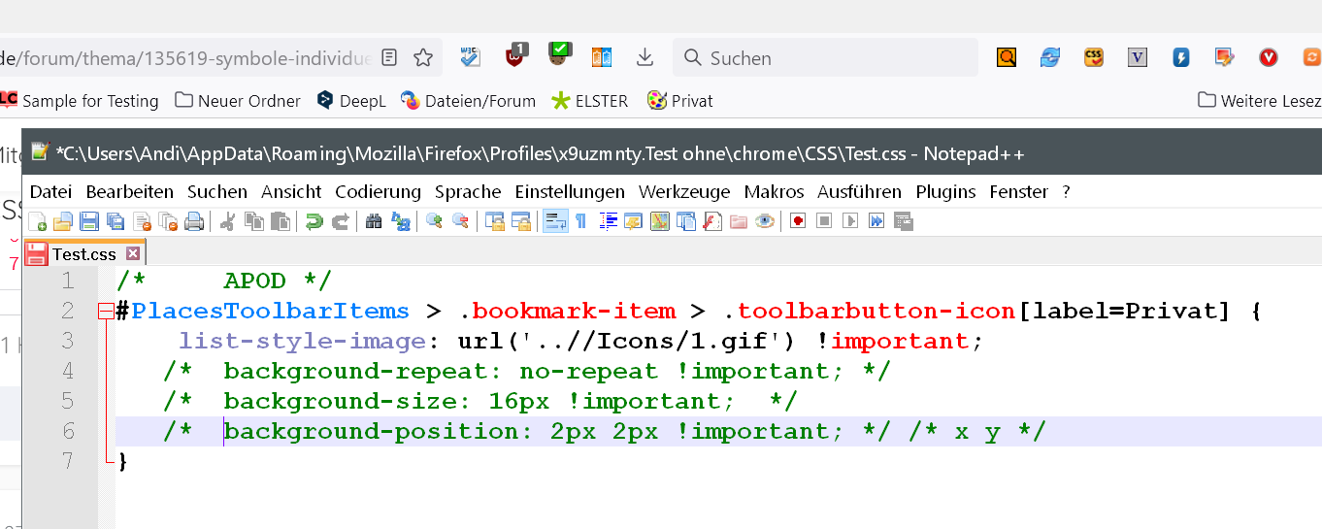Collapse the CSS block fold marker on line 2

coord(106,312)
